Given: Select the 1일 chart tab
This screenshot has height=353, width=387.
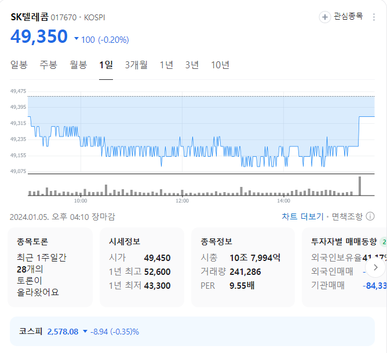Looking at the screenshot, I should 106,65.
